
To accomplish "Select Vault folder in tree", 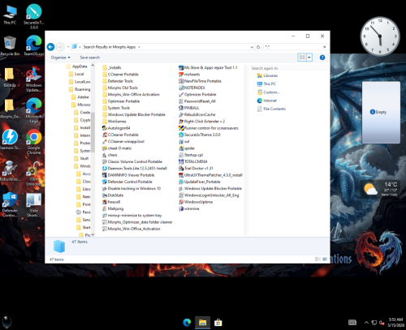I will [x=81, y=158].
